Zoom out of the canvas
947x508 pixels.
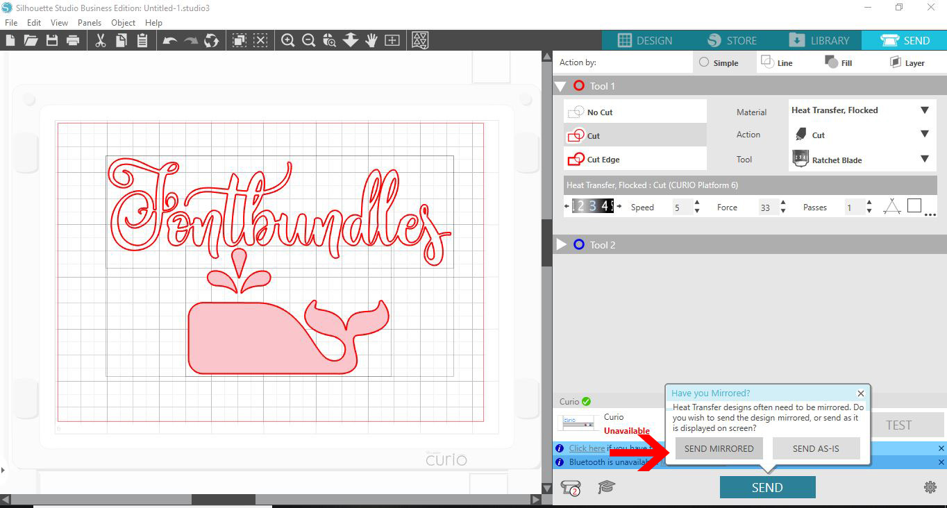click(x=309, y=40)
